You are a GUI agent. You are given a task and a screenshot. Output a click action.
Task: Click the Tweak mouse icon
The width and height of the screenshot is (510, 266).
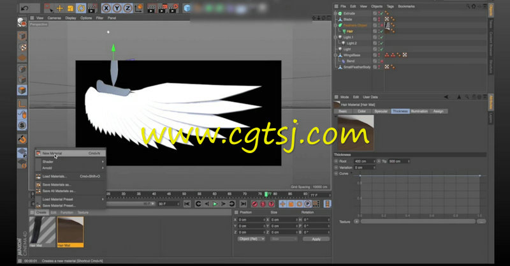click(x=22, y=114)
